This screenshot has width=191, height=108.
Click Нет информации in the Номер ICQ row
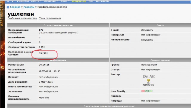(x=151, y=35)
